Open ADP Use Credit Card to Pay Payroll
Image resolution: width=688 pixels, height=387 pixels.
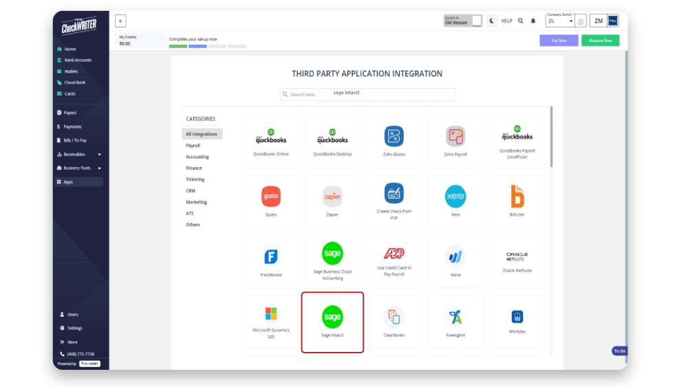click(x=394, y=262)
